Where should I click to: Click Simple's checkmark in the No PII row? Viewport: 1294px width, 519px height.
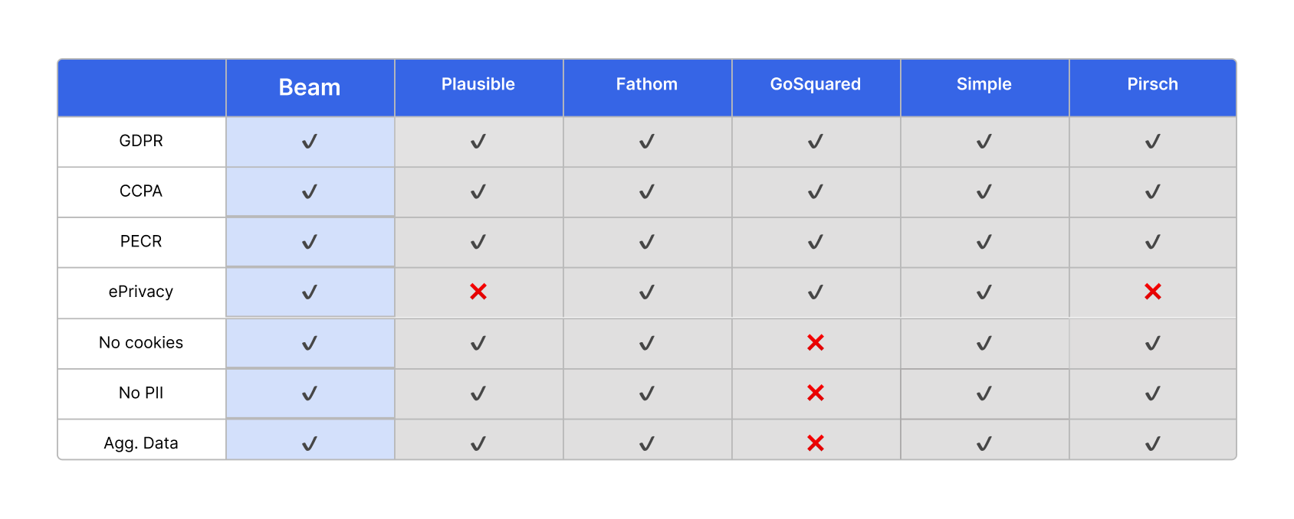(984, 393)
